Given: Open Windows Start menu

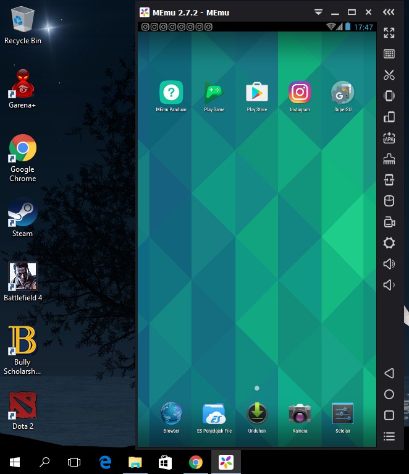Looking at the screenshot, I should (x=15, y=462).
